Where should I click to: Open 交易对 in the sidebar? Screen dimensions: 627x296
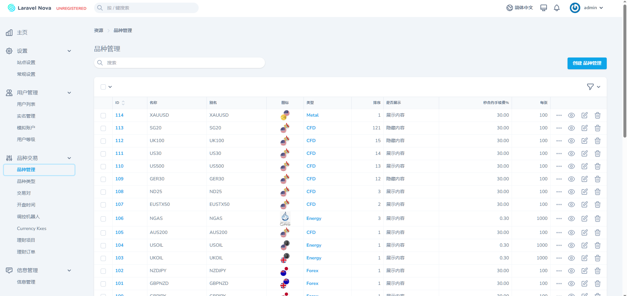click(24, 193)
